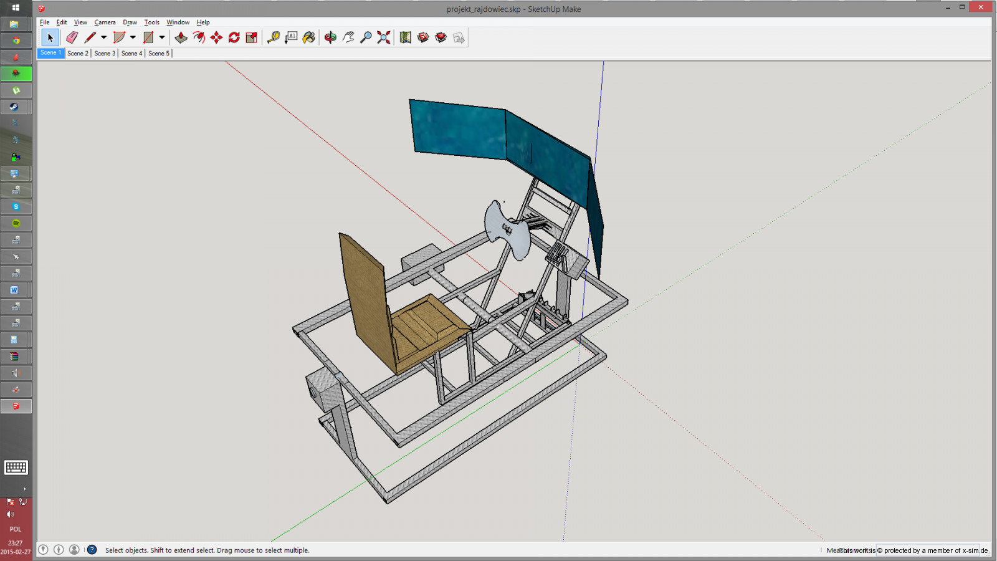
Task: Select the Pan hand tool
Action: click(x=348, y=38)
